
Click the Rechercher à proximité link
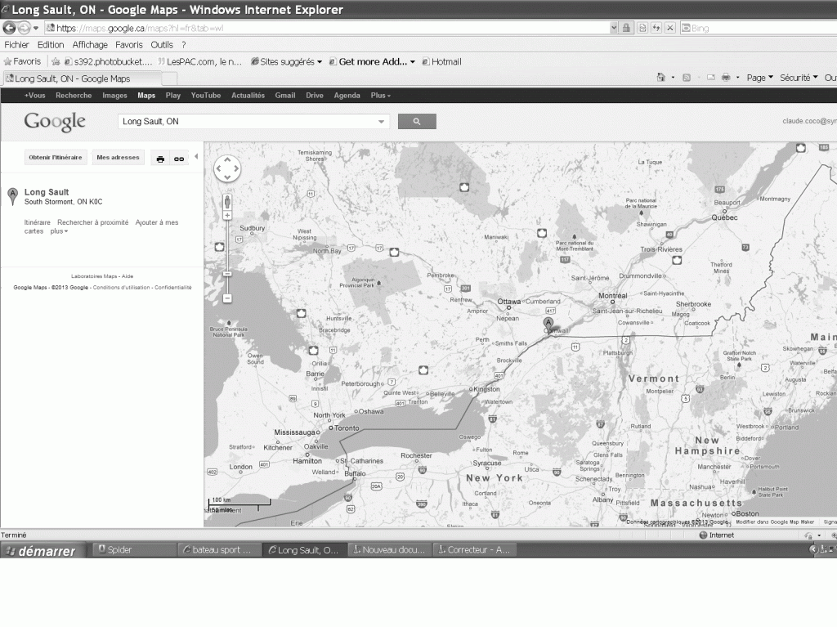tap(93, 222)
